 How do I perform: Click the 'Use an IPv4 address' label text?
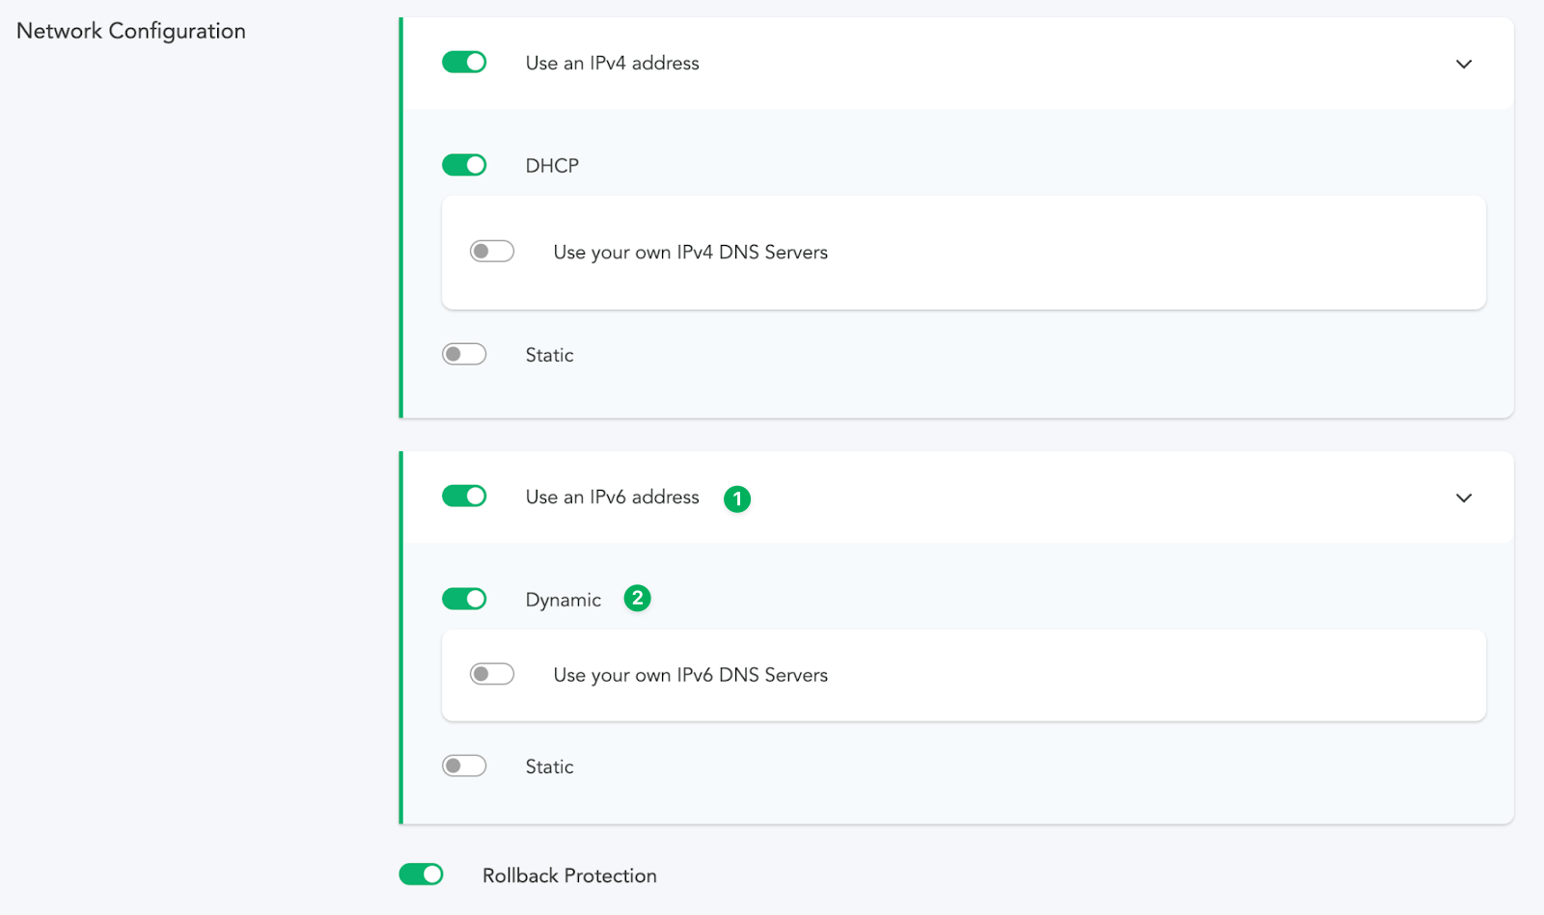pyautogui.click(x=612, y=64)
